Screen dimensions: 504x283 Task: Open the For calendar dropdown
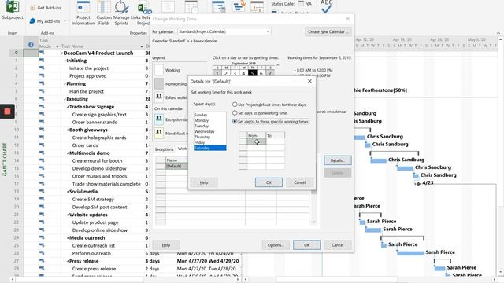click(224, 31)
